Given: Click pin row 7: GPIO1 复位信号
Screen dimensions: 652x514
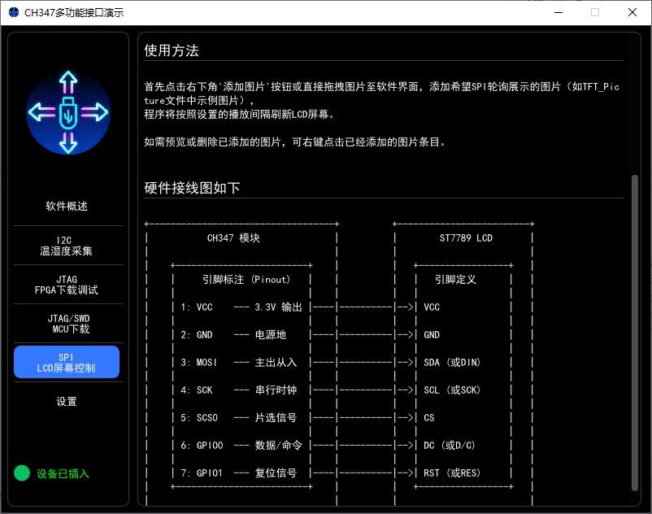Looking at the screenshot, I should click(239, 473).
